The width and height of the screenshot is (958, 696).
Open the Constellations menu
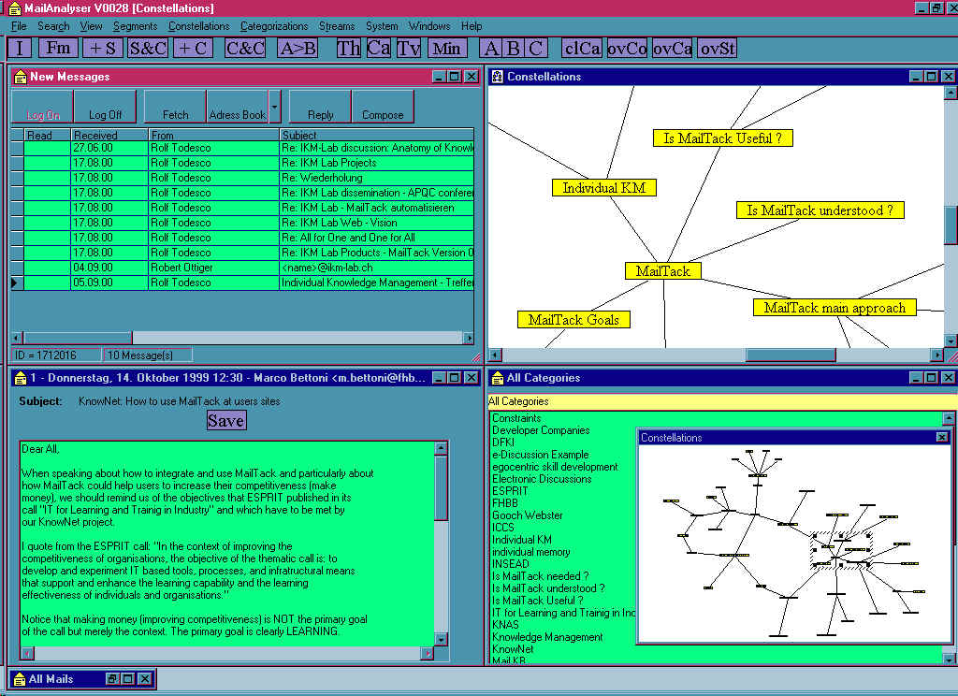[x=198, y=26]
